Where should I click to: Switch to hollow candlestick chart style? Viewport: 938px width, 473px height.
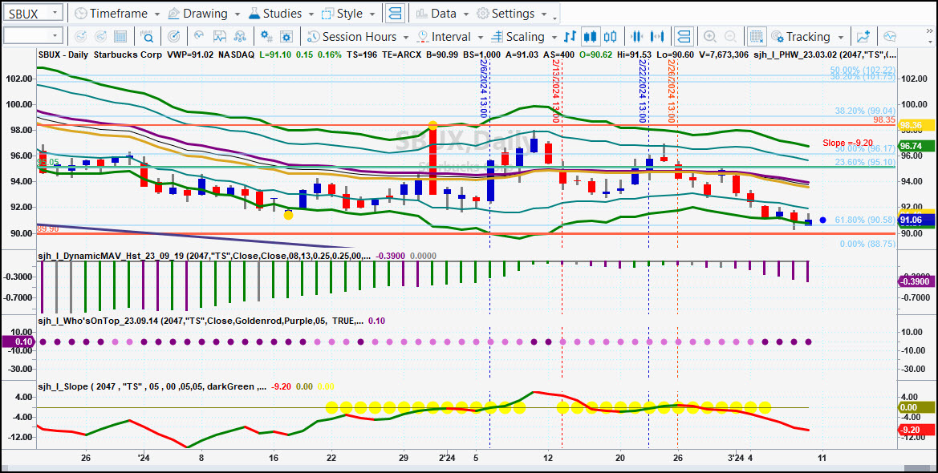point(610,36)
